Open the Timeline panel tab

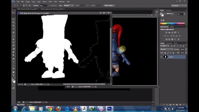[x=29, y=105]
